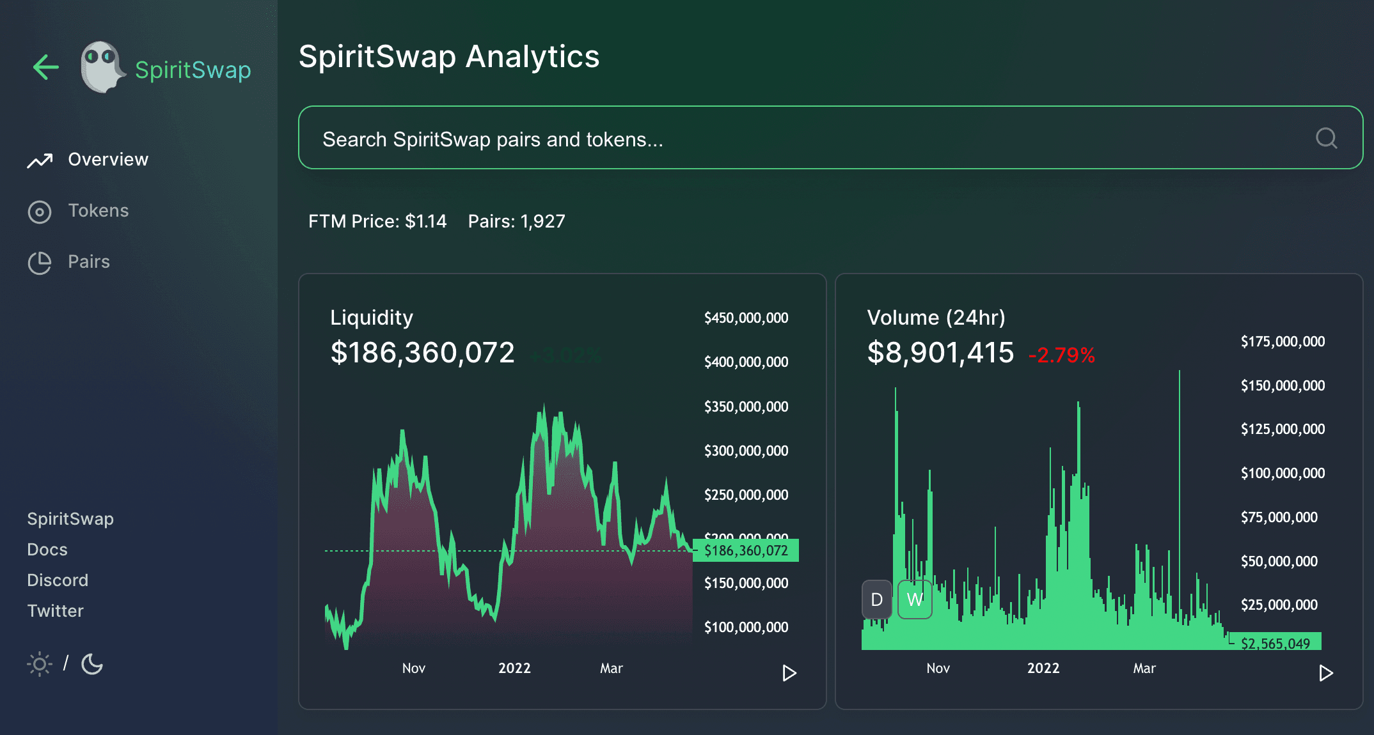Open the Docs link
This screenshot has width=1374, height=735.
point(47,550)
